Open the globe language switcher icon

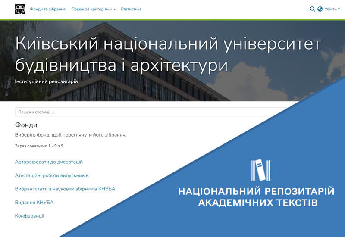coord(320,9)
